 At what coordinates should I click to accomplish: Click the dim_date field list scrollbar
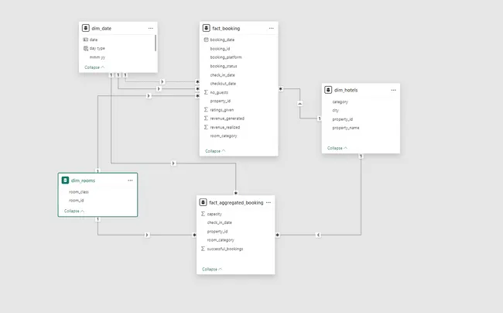coord(156,43)
